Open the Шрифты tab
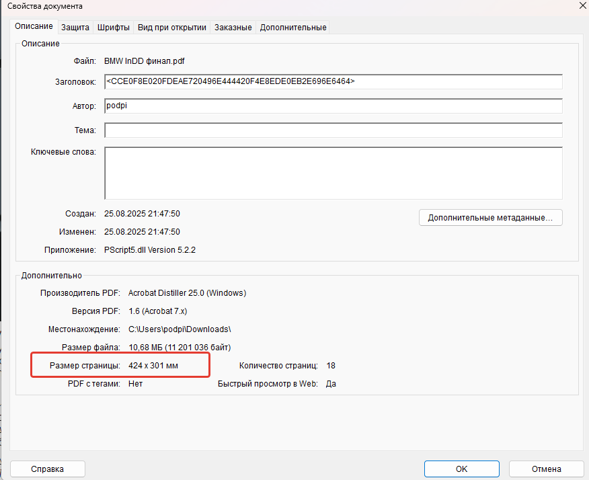Image resolution: width=589 pixels, height=480 pixels. click(x=114, y=28)
